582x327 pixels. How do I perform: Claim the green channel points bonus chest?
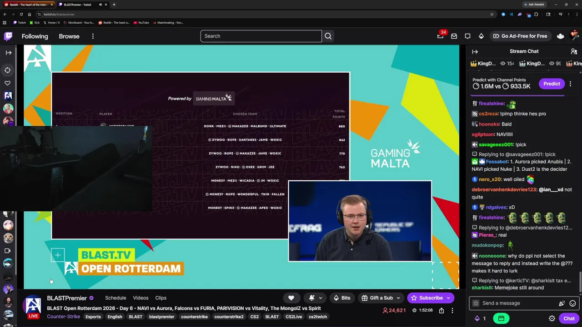pyautogui.click(x=501, y=318)
